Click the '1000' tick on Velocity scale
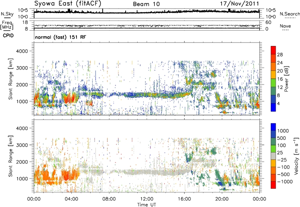Screen dimensions: 300x207 click(x=283, y=131)
